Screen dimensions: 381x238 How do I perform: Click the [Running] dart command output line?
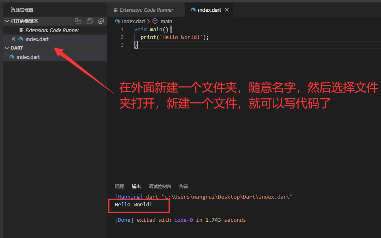[204, 197]
